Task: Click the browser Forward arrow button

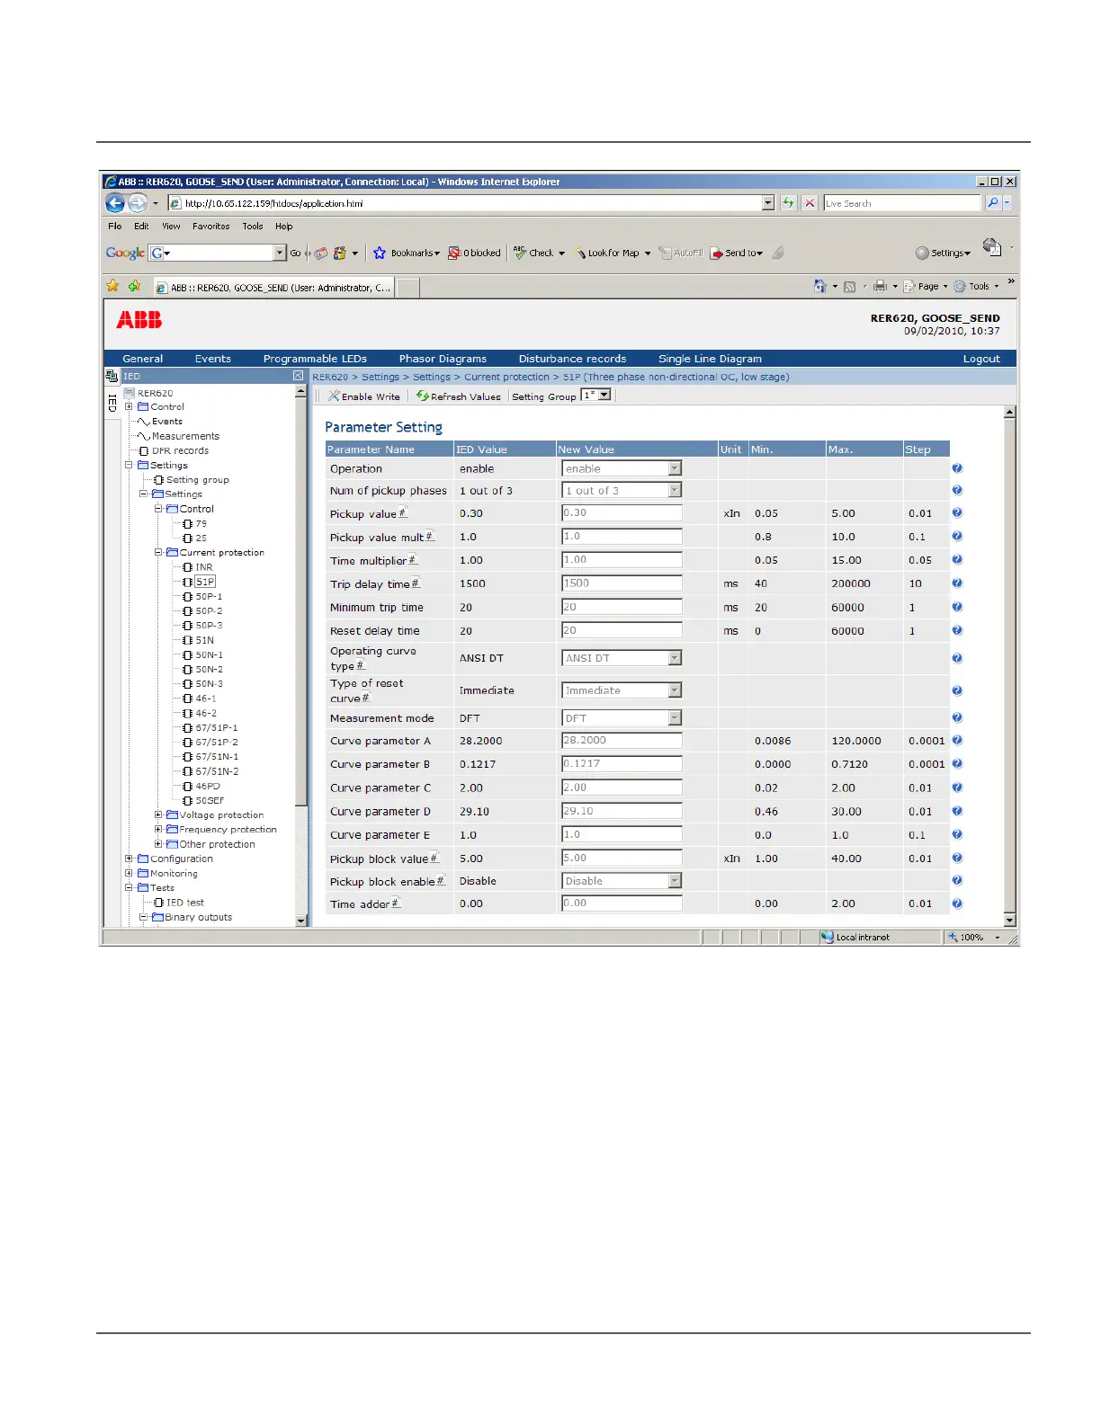Action: (138, 203)
